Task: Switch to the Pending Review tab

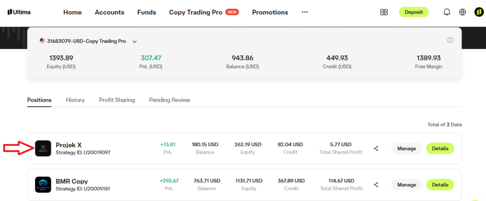Action: click(x=169, y=100)
